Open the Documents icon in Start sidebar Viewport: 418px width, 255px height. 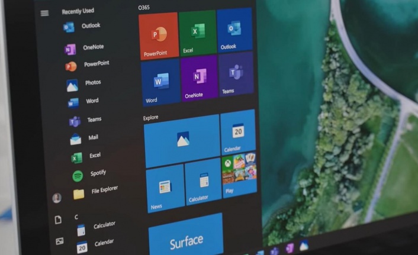click(x=58, y=220)
